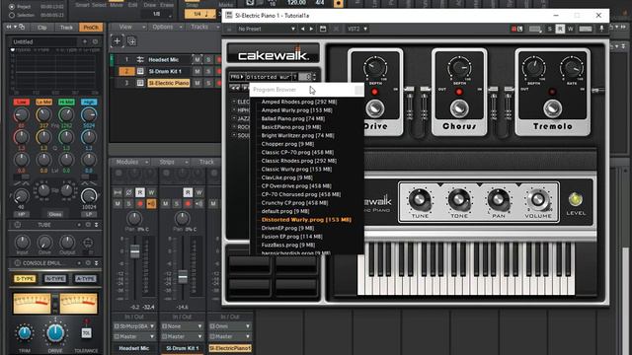Viewport: 632px width, 355px height.
Task: Click the Chorus pedal footswitch
Action: click(x=458, y=108)
